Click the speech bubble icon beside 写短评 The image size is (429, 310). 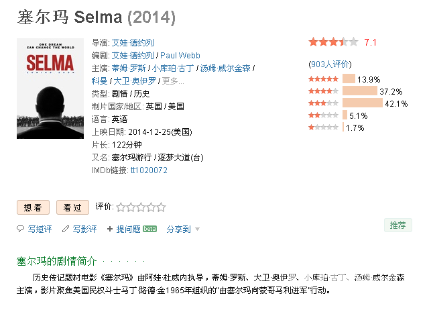[x=20, y=229]
